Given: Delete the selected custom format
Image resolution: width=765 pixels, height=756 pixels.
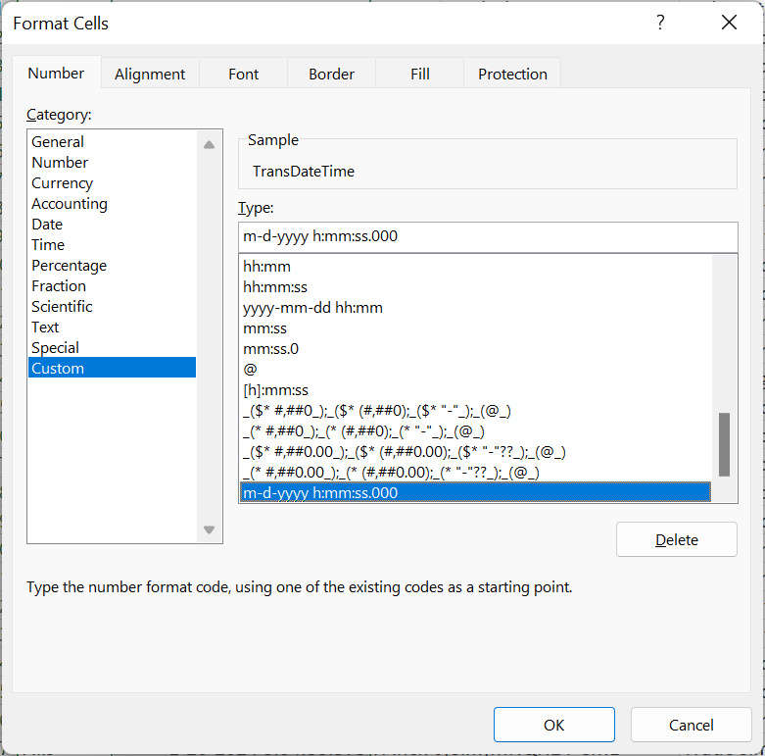Looking at the screenshot, I should pos(676,539).
